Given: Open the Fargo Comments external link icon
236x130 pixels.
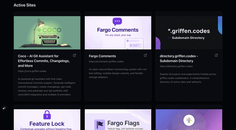Looking at the screenshot, I should 145,55.
